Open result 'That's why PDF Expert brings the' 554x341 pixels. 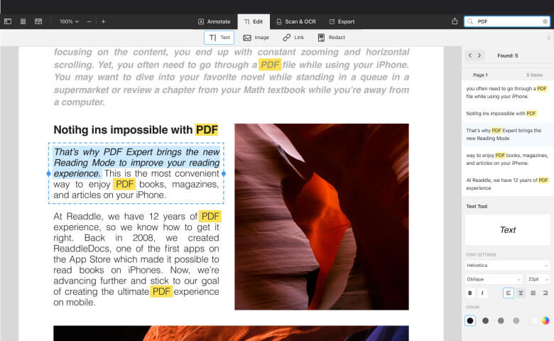click(507, 134)
